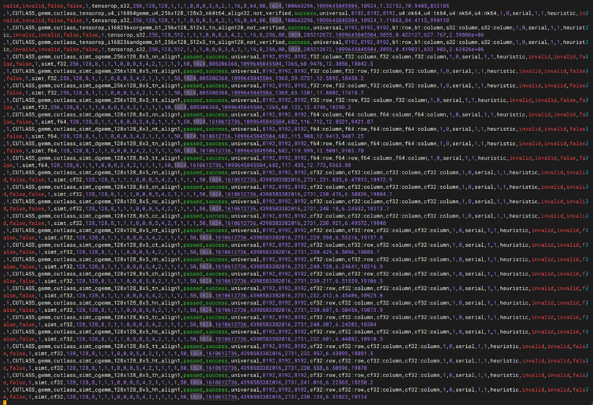Click the cgemm result value 18881.5
The width and height of the screenshot is (593, 405).
pyautogui.click(x=362, y=354)
